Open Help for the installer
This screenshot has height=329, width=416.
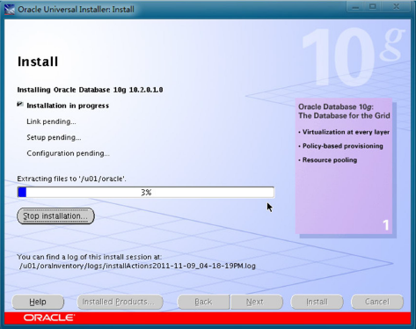coord(38,302)
